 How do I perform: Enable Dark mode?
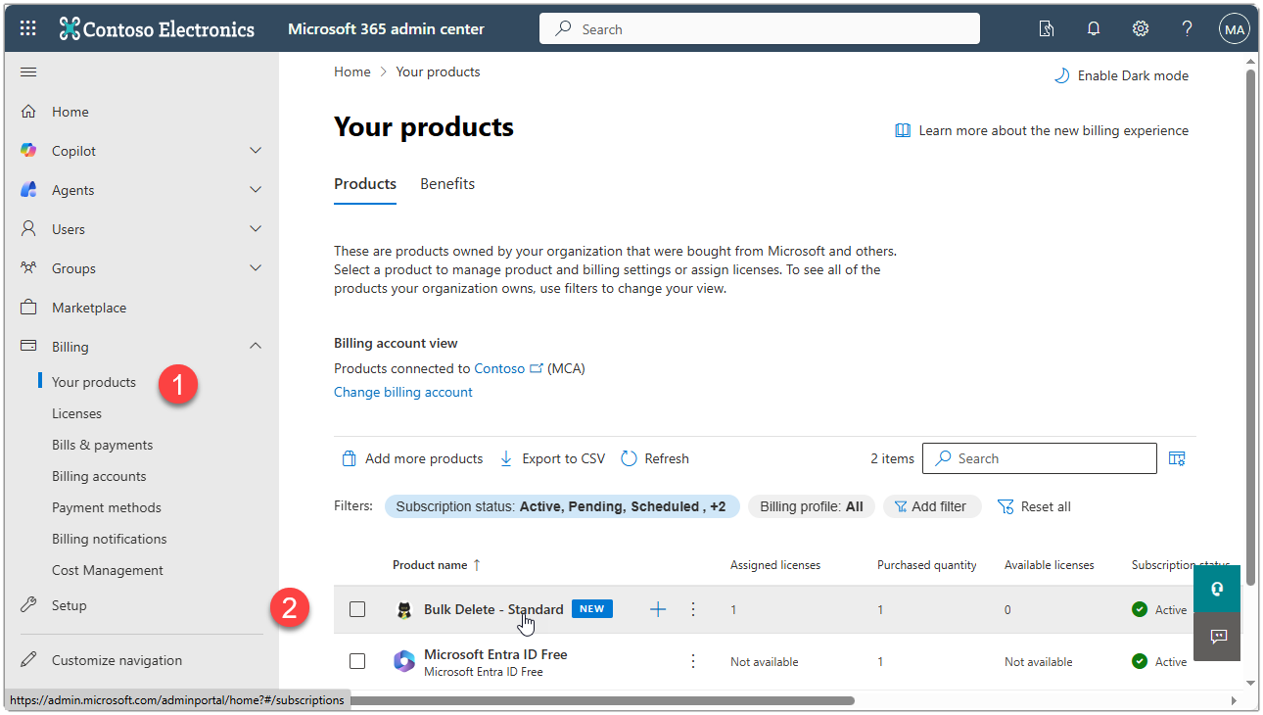pyautogui.click(x=1120, y=74)
